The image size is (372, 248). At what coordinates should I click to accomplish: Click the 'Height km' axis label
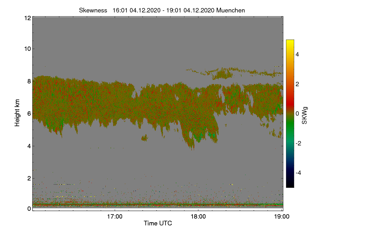[x=17, y=113]
